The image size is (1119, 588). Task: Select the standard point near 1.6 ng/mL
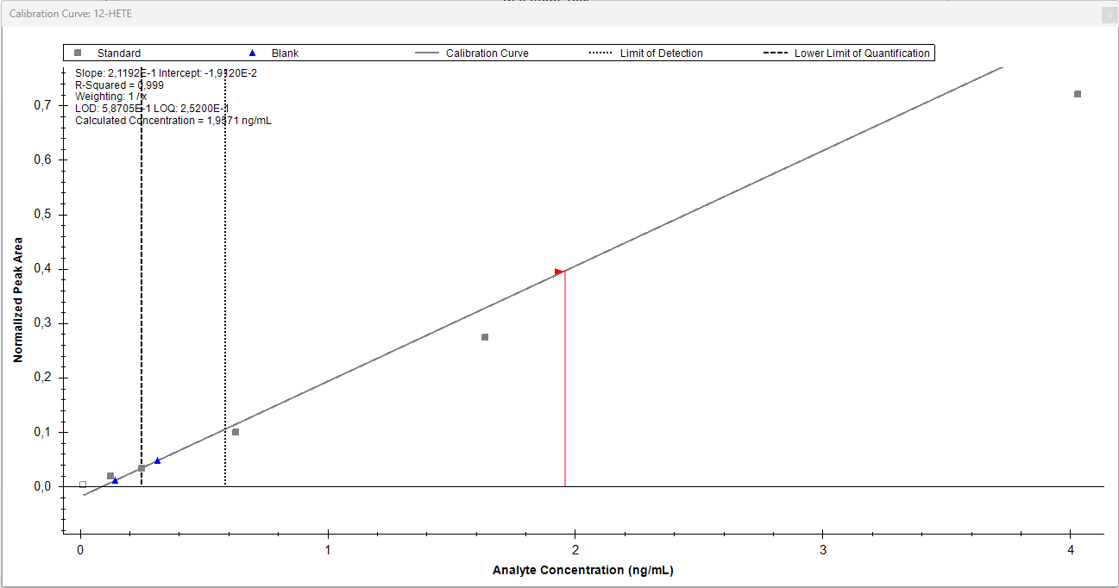click(x=485, y=337)
